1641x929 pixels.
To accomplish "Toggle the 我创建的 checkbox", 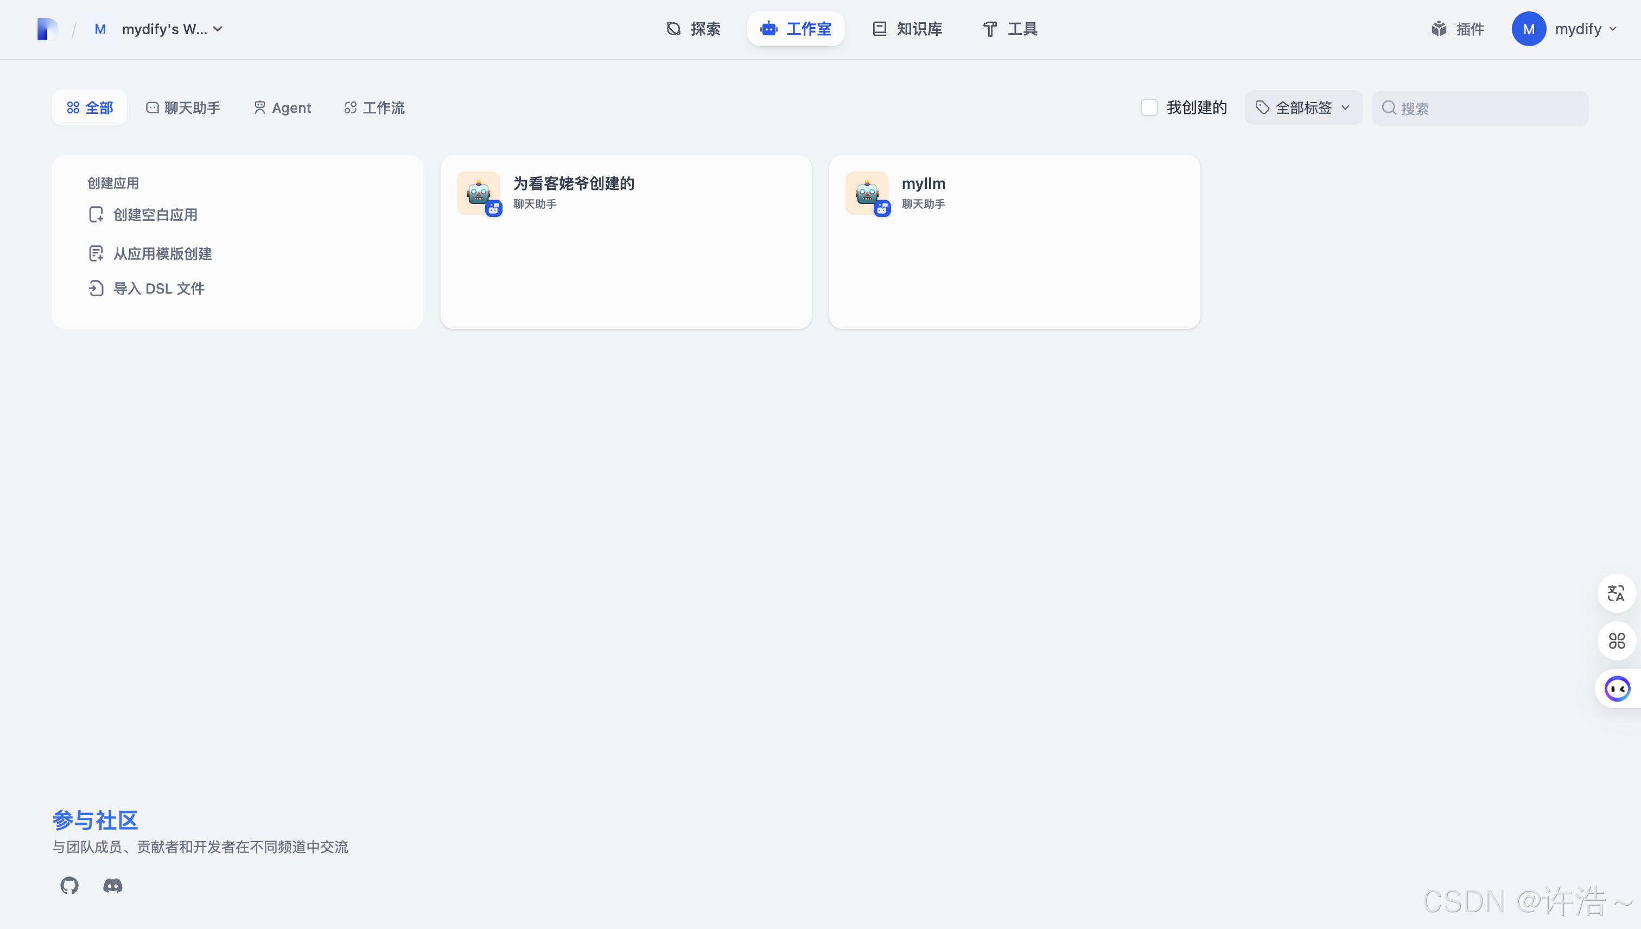I will tap(1148, 108).
